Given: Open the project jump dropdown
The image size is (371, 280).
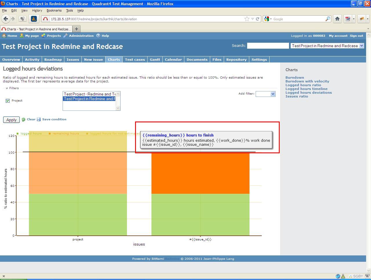Looking at the screenshot, I should pyautogui.click(x=327, y=46).
